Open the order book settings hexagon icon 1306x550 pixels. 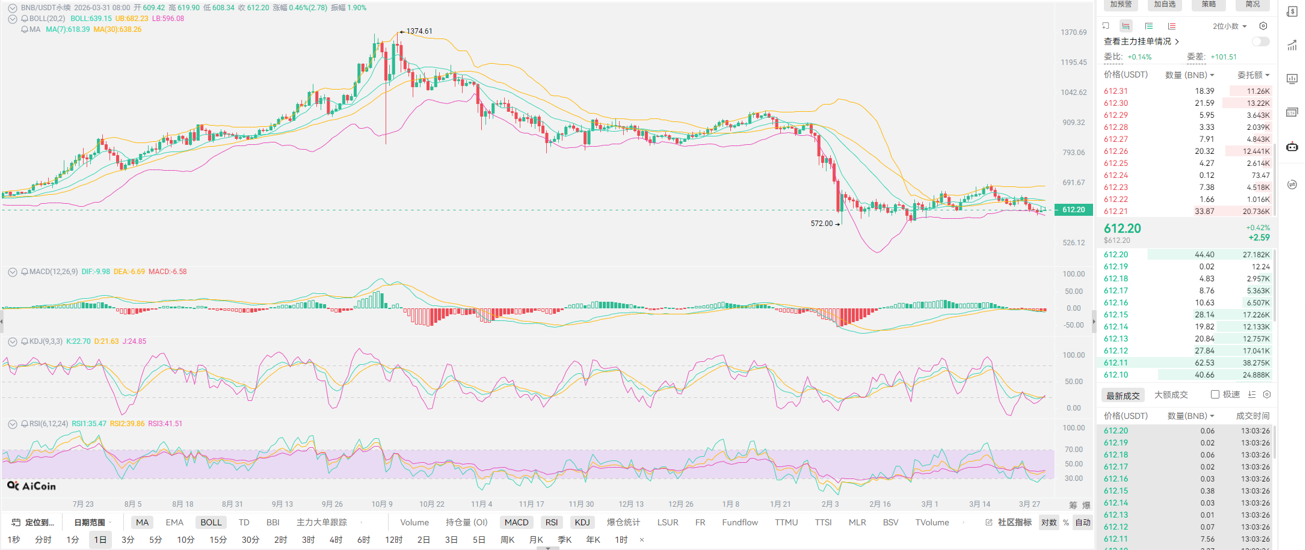click(1263, 26)
